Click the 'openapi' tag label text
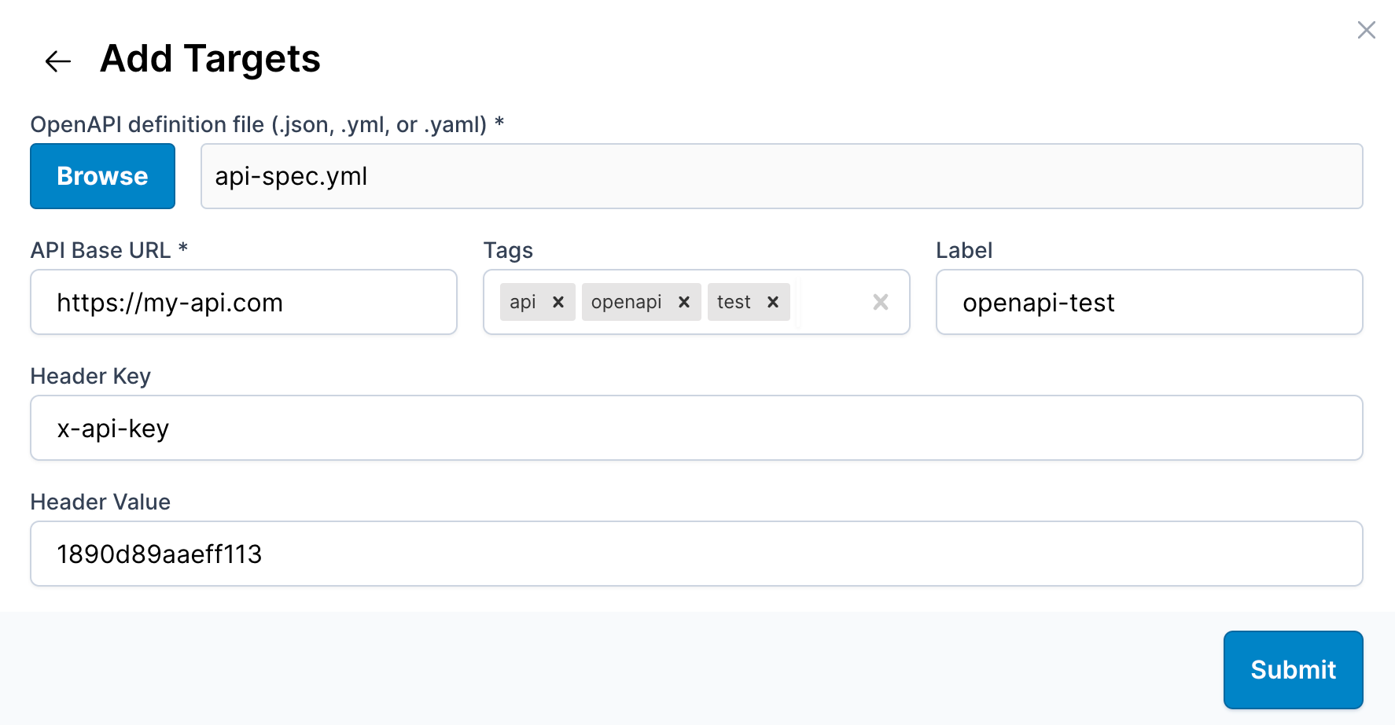The image size is (1395, 725). [626, 302]
